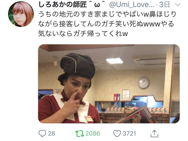View the attached restaurant photo
The image size is (188, 141).
pos(109,84)
